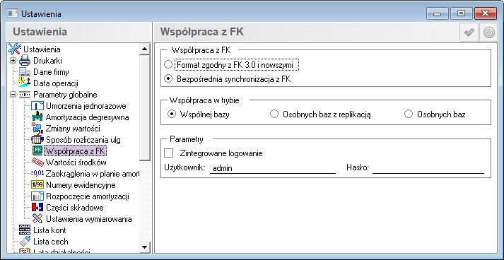Click the Zmiany wartości icon
This screenshot has height=260, width=504.
click(37, 129)
